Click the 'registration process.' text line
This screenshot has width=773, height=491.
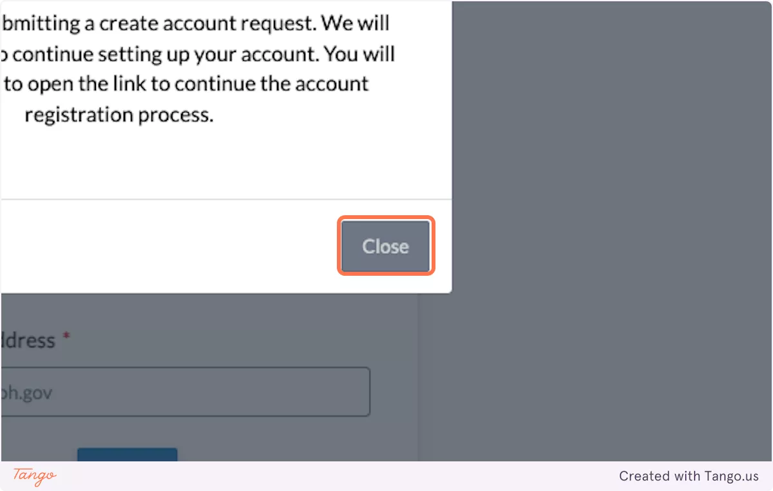click(x=119, y=115)
